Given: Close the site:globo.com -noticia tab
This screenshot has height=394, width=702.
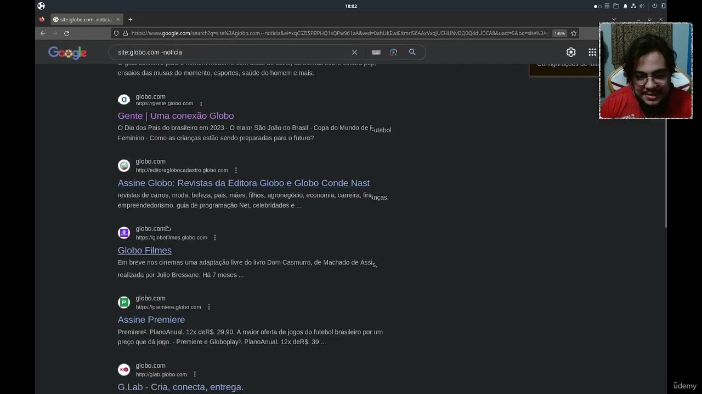Looking at the screenshot, I should point(117,20).
